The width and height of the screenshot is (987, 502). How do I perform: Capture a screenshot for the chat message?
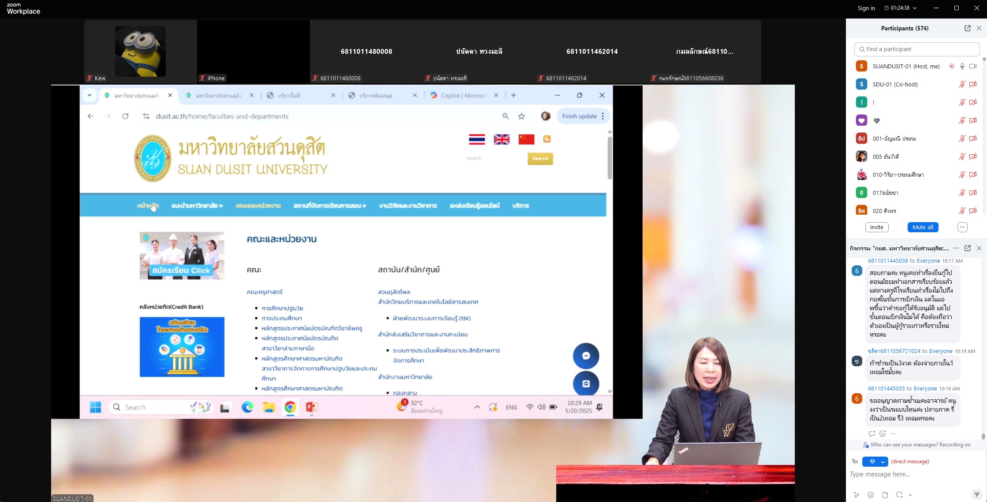900,495
